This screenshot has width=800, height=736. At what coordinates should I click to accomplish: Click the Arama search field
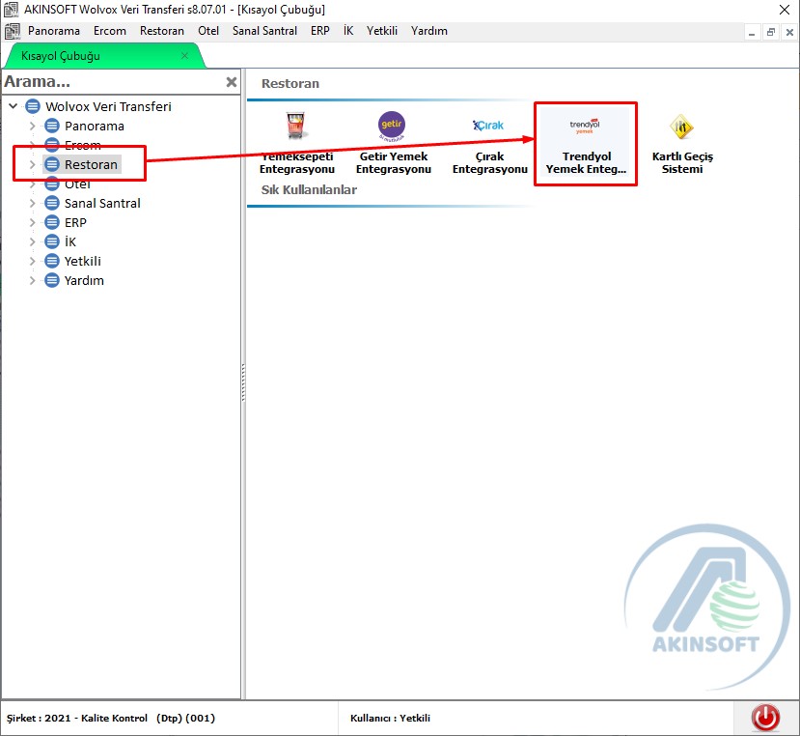coord(113,82)
